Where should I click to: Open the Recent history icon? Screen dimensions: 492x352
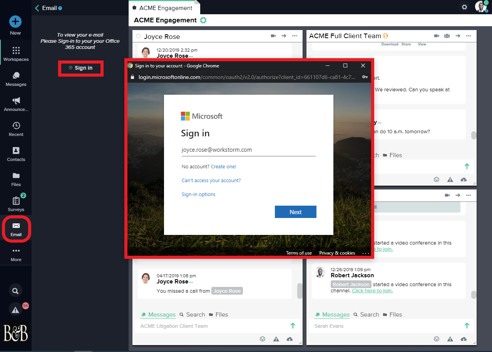click(16, 126)
